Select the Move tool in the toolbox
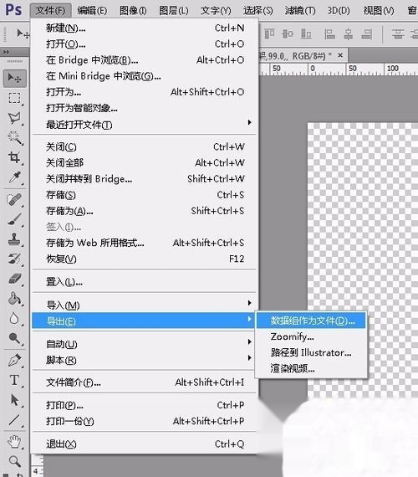The image size is (418, 477). (x=14, y=78)
